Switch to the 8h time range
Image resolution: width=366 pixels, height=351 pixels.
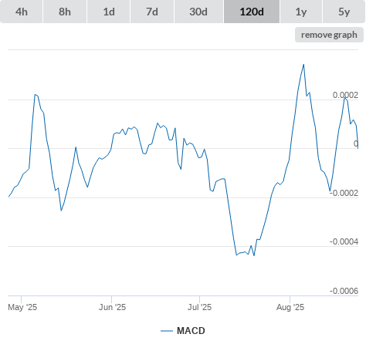65,12
